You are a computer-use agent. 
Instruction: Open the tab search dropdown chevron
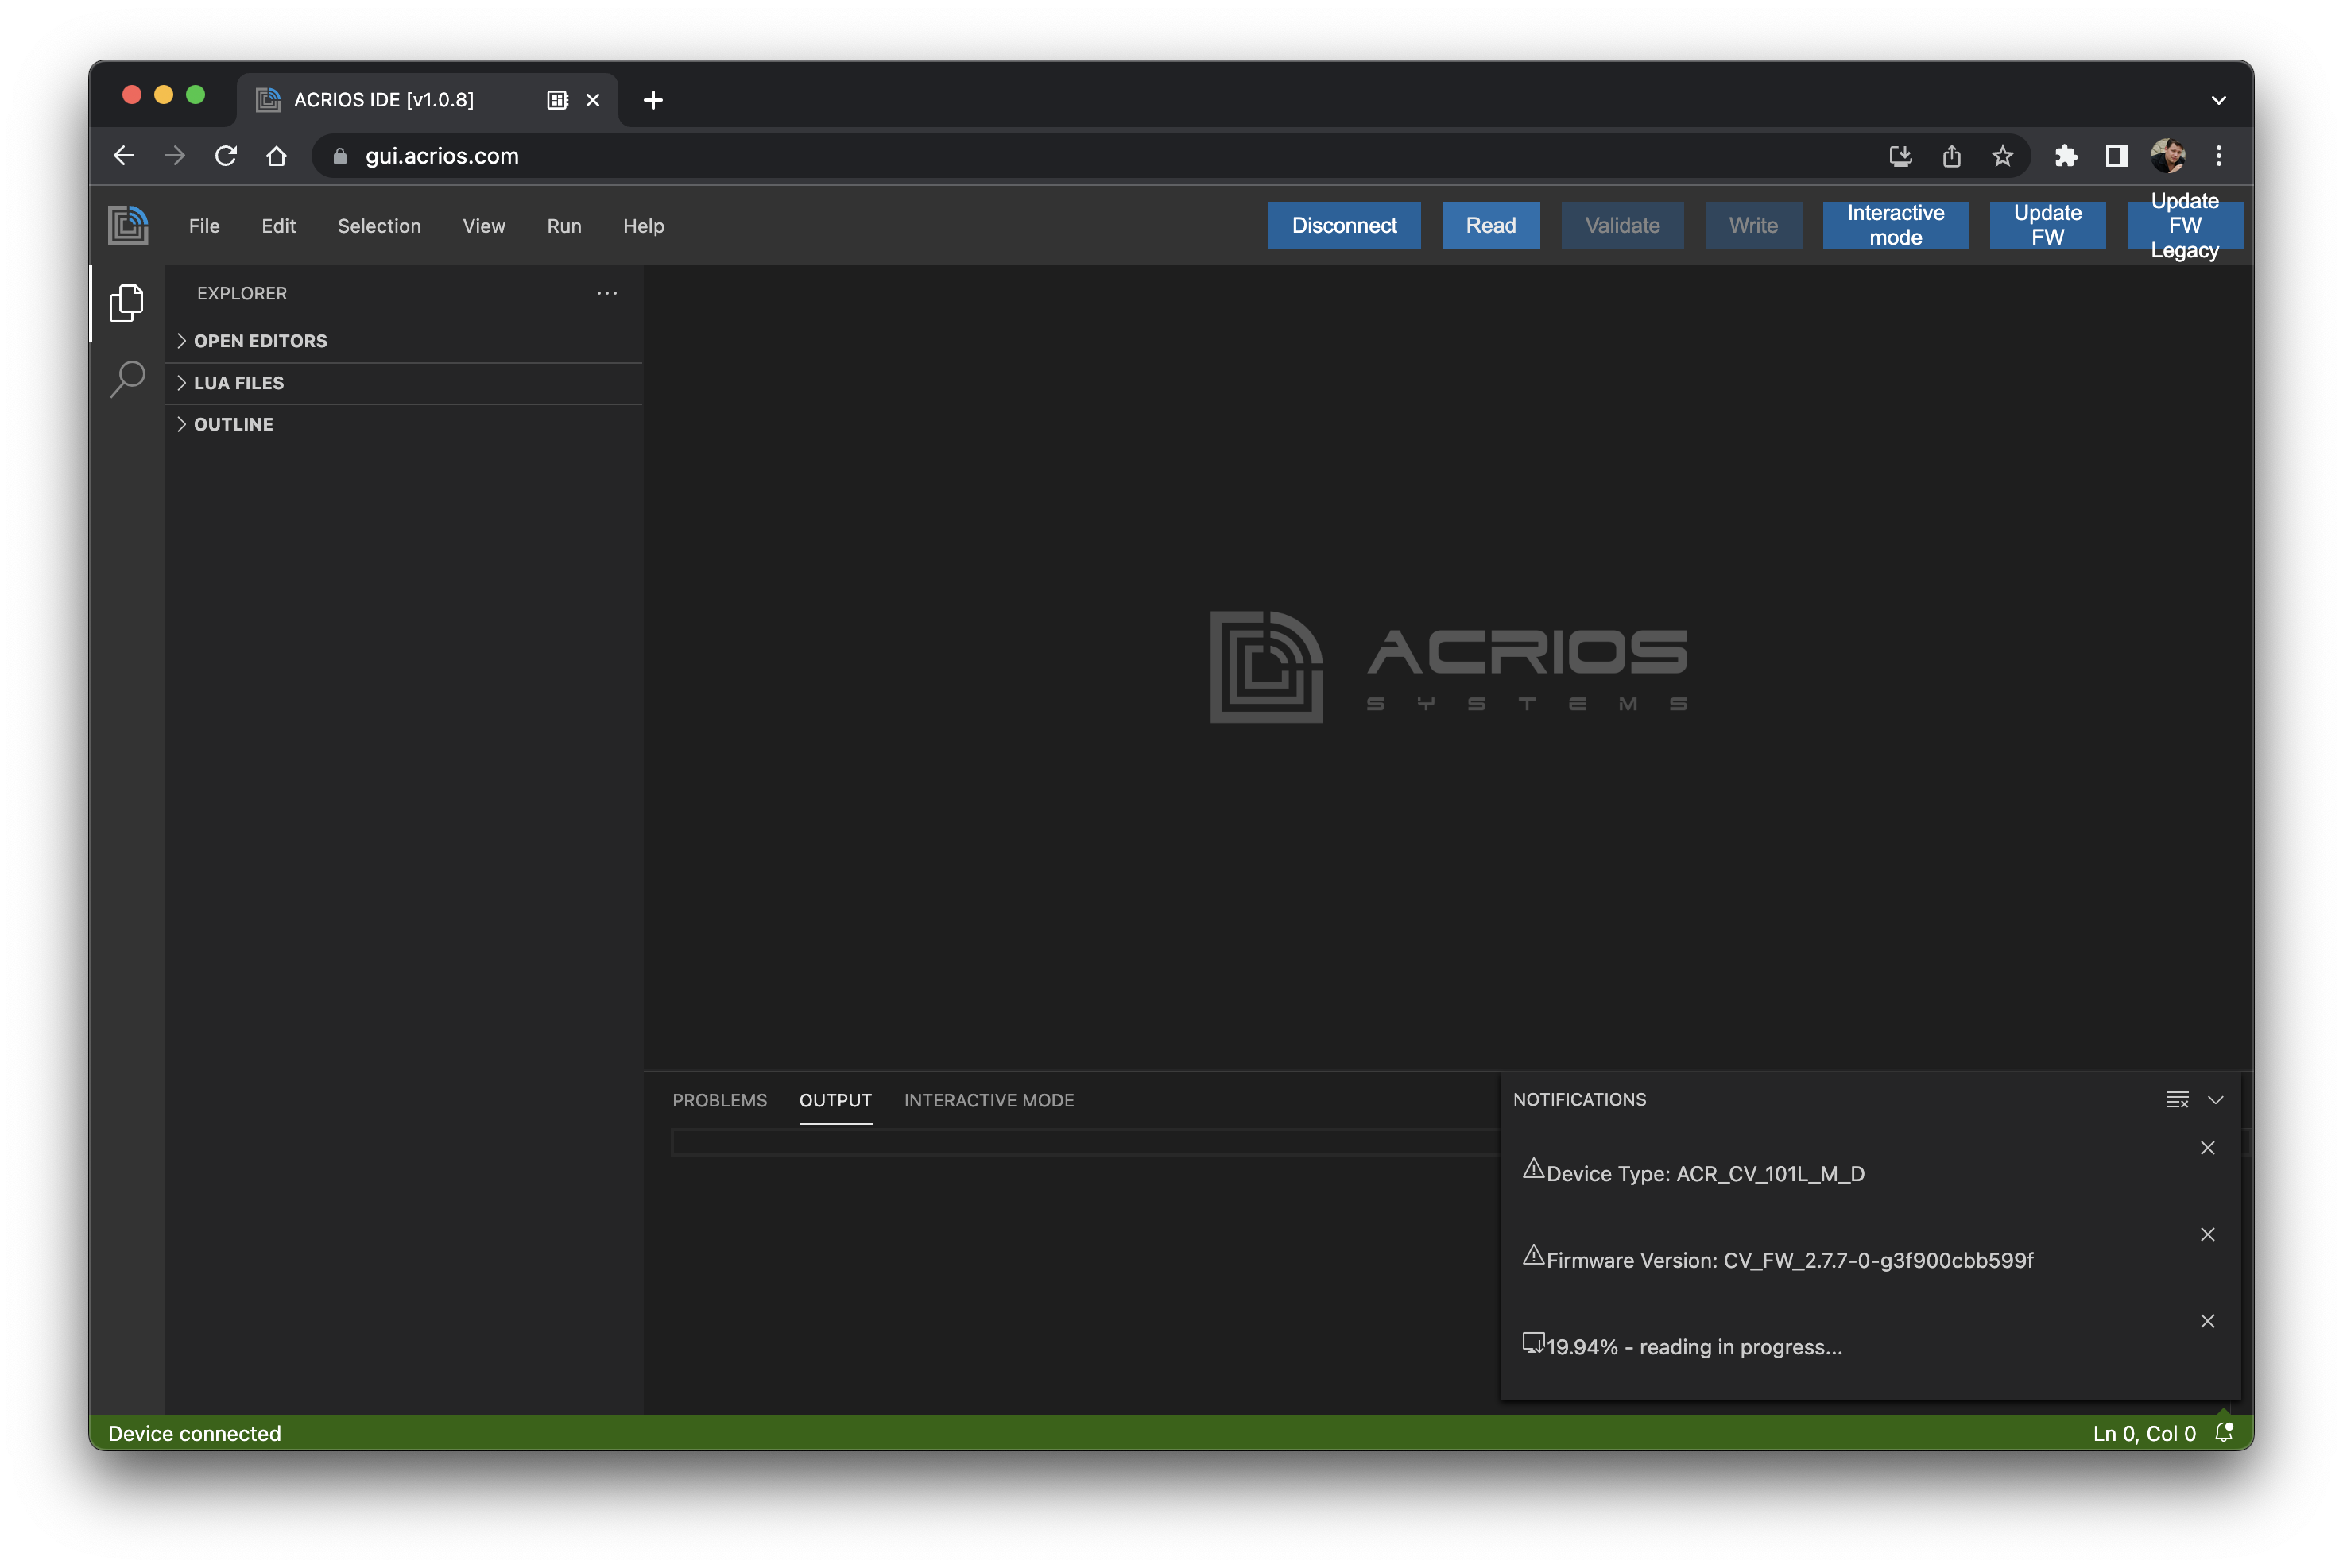pyautogui.click(x=2218, y=100)
